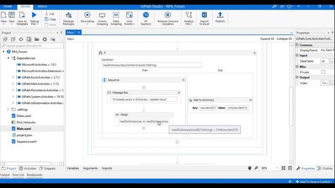Click Add To Source Control
The image size is (335, 188).
(x=314, y=182)
